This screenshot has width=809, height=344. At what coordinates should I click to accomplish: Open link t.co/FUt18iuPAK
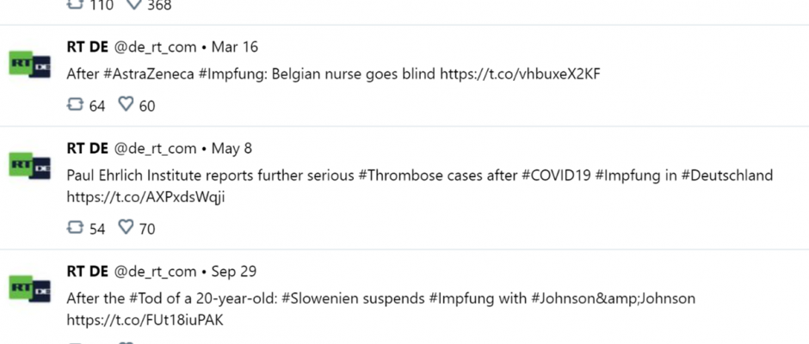pos(145,320)
